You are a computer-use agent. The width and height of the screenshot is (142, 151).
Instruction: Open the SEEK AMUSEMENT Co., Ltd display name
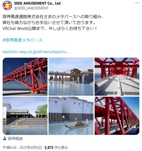(37, 3)
